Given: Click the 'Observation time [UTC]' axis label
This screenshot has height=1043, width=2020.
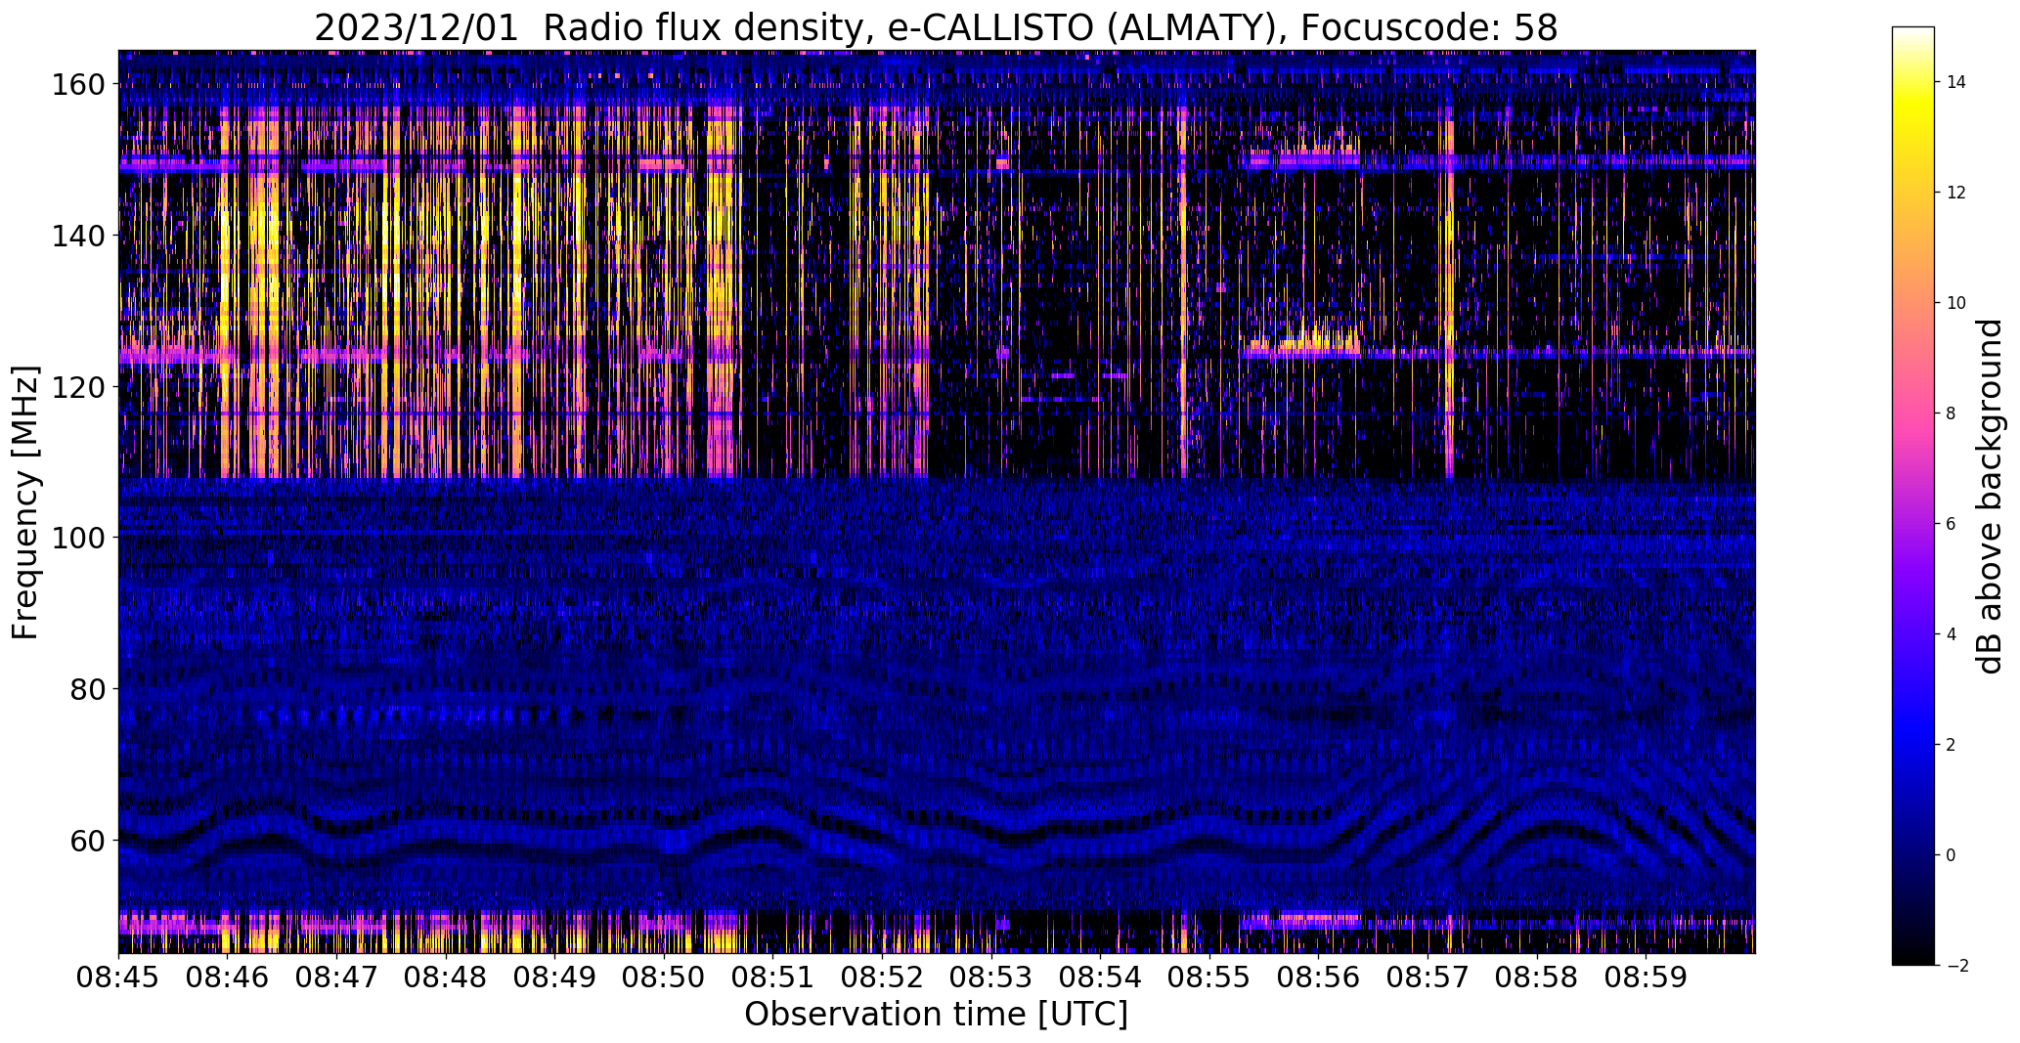Looking at the screenshot, I should [936, 1015].
